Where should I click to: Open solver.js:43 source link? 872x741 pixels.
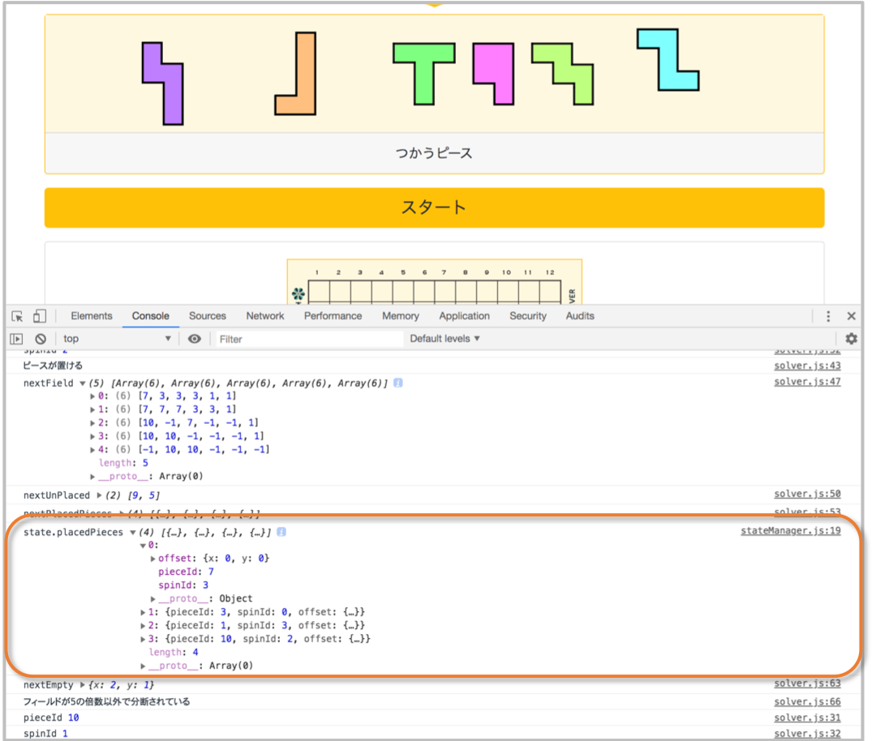click(x=807, y=365)
